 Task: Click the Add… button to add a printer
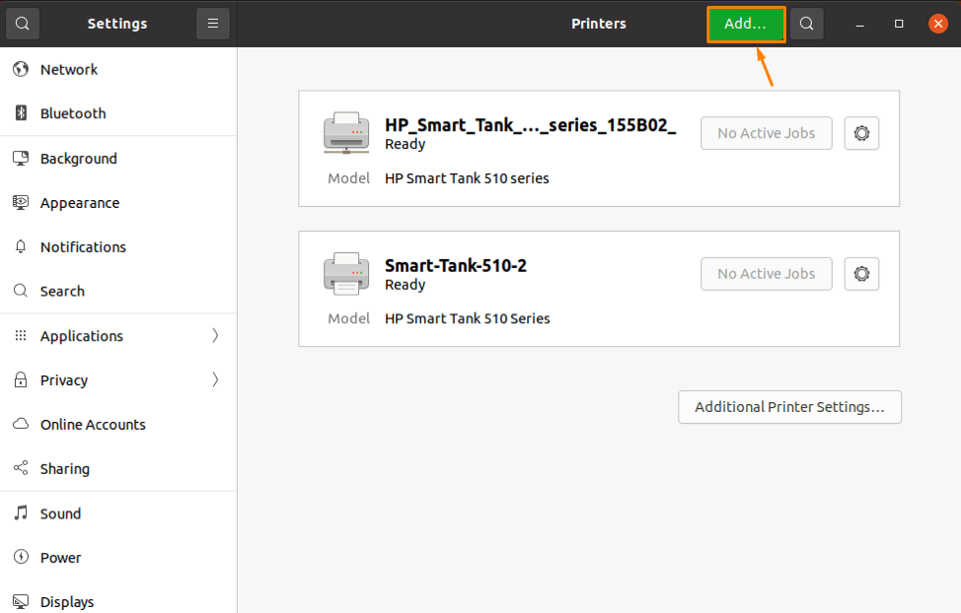point(745,23)
